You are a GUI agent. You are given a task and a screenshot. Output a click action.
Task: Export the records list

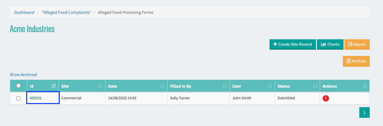[x=357, y=44]
